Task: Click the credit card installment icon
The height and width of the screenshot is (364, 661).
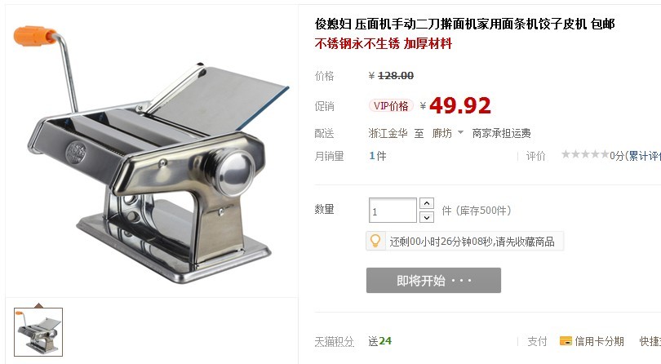Action: pos(566,341)
